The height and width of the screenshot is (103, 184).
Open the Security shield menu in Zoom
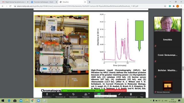[x=73, y=95]
